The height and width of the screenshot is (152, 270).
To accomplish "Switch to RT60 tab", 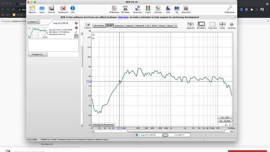I will pyautogui.click(x=154, y=26).
